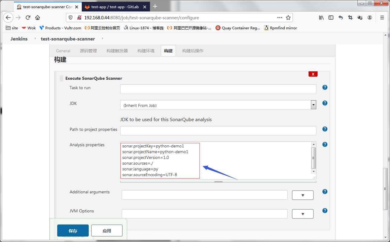
Task: Open the Quay Container Registry bookmark
Action: click(x=238, y=28)
